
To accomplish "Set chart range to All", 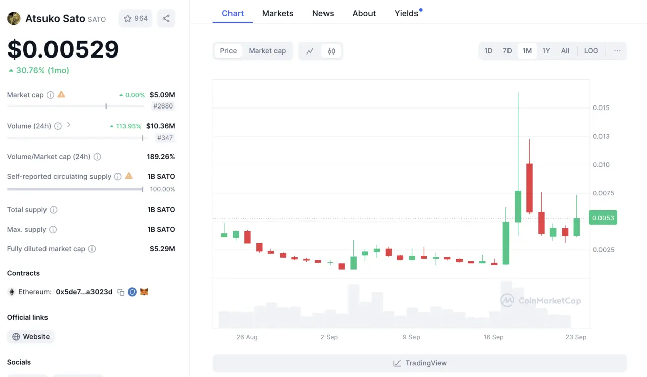I will click(x=565, y=51).
